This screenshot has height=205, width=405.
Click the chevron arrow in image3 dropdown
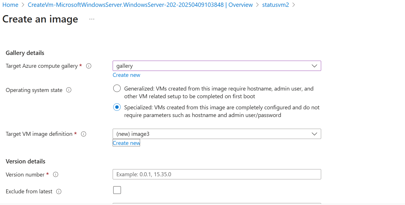315,134
